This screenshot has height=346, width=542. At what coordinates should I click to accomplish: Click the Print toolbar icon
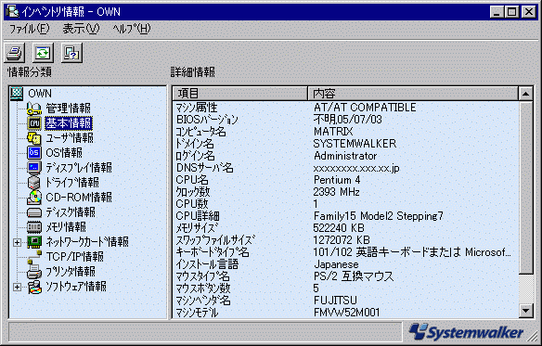[x=14, y=53]
